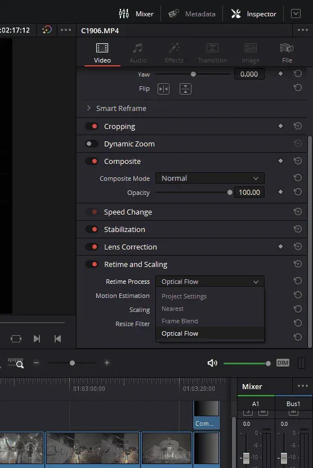Reset the Flip setting
Image resolution: width=313 pixels, height=468 pixels.
click(298, 88)
